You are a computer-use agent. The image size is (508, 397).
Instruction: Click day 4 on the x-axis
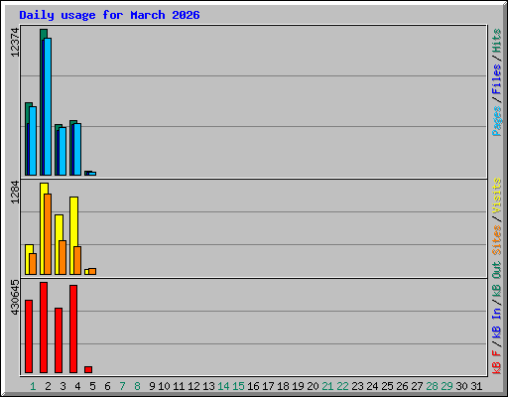click(77, 386)
